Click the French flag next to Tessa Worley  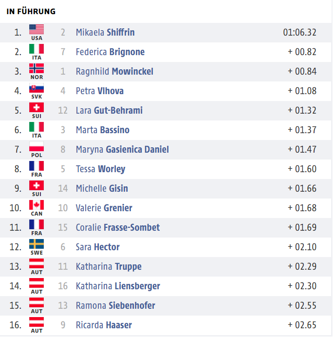[x=37, y=166]
